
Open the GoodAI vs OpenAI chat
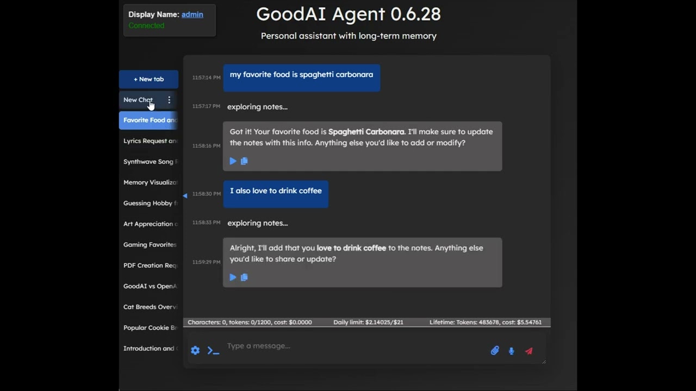pos(148,286)
